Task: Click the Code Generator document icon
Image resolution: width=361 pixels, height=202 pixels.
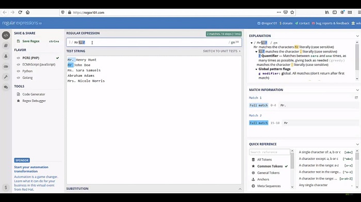Action: 19,94
